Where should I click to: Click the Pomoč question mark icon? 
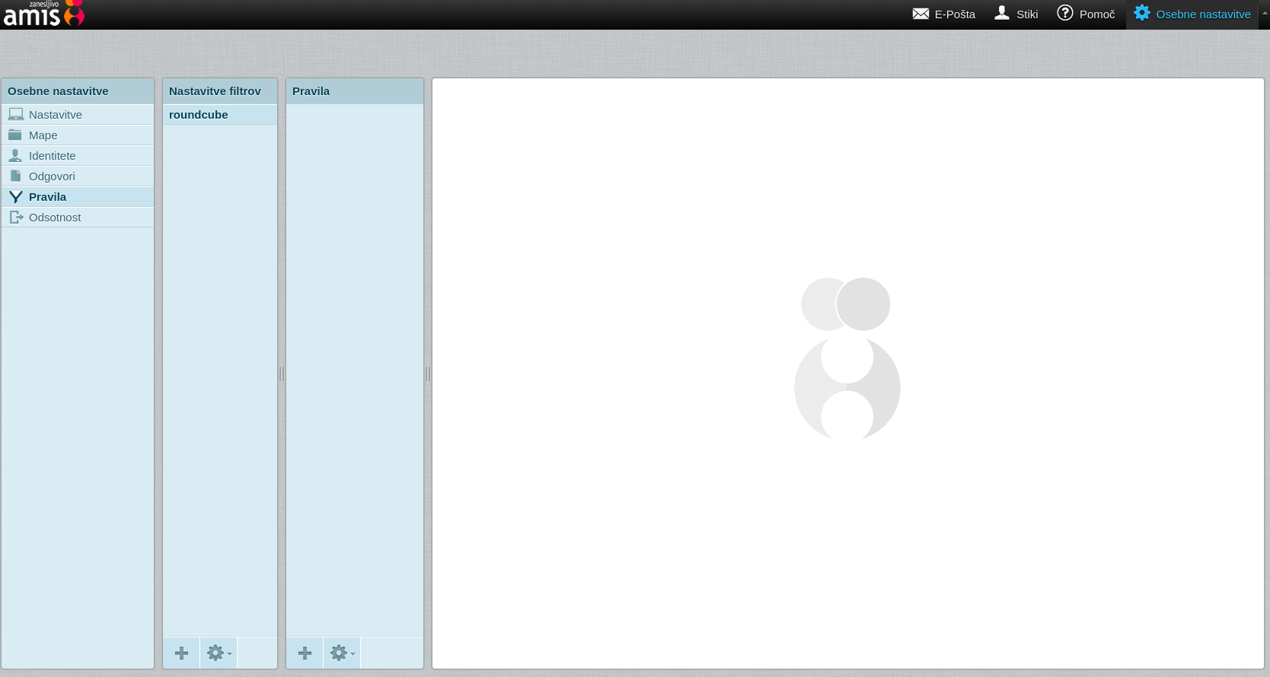pyautogui.click(x=1065, y=13)
